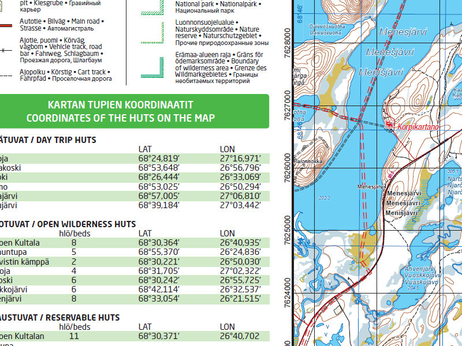Click the 202.3 elevation number in the lake
This screenshot has height=346, width=462.
[324, 198]
